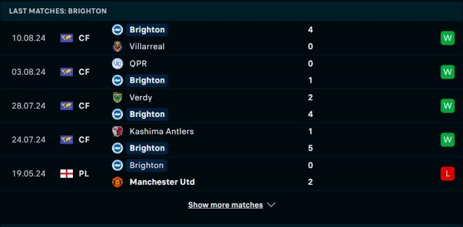Expand the Show more matches chevron
This screenshot has width=463, height=227.
point(271,205)
